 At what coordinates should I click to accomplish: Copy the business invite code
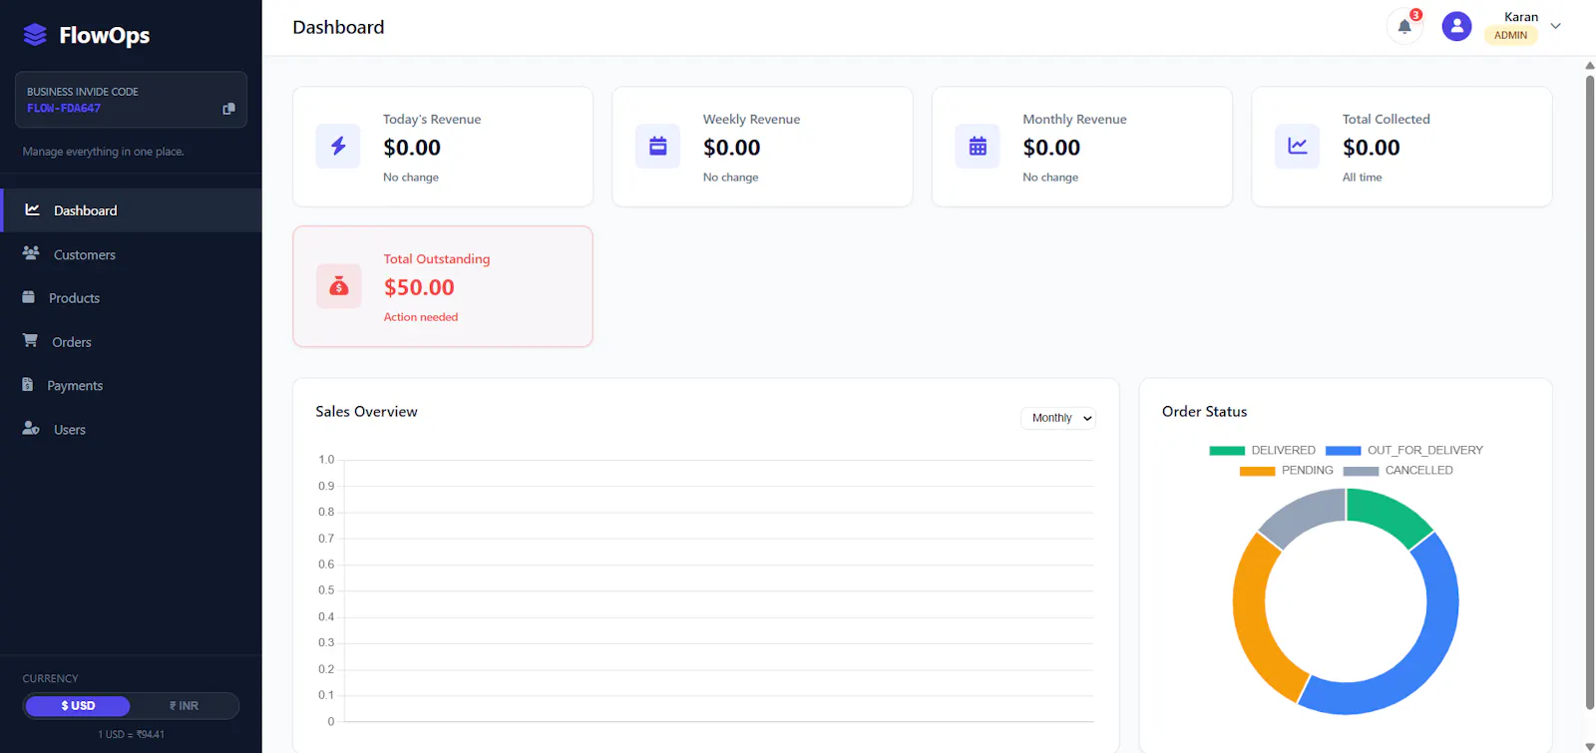228,109
